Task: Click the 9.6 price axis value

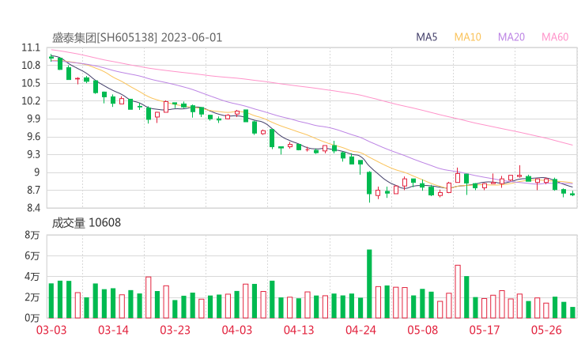Action: [x=33, y=137]
